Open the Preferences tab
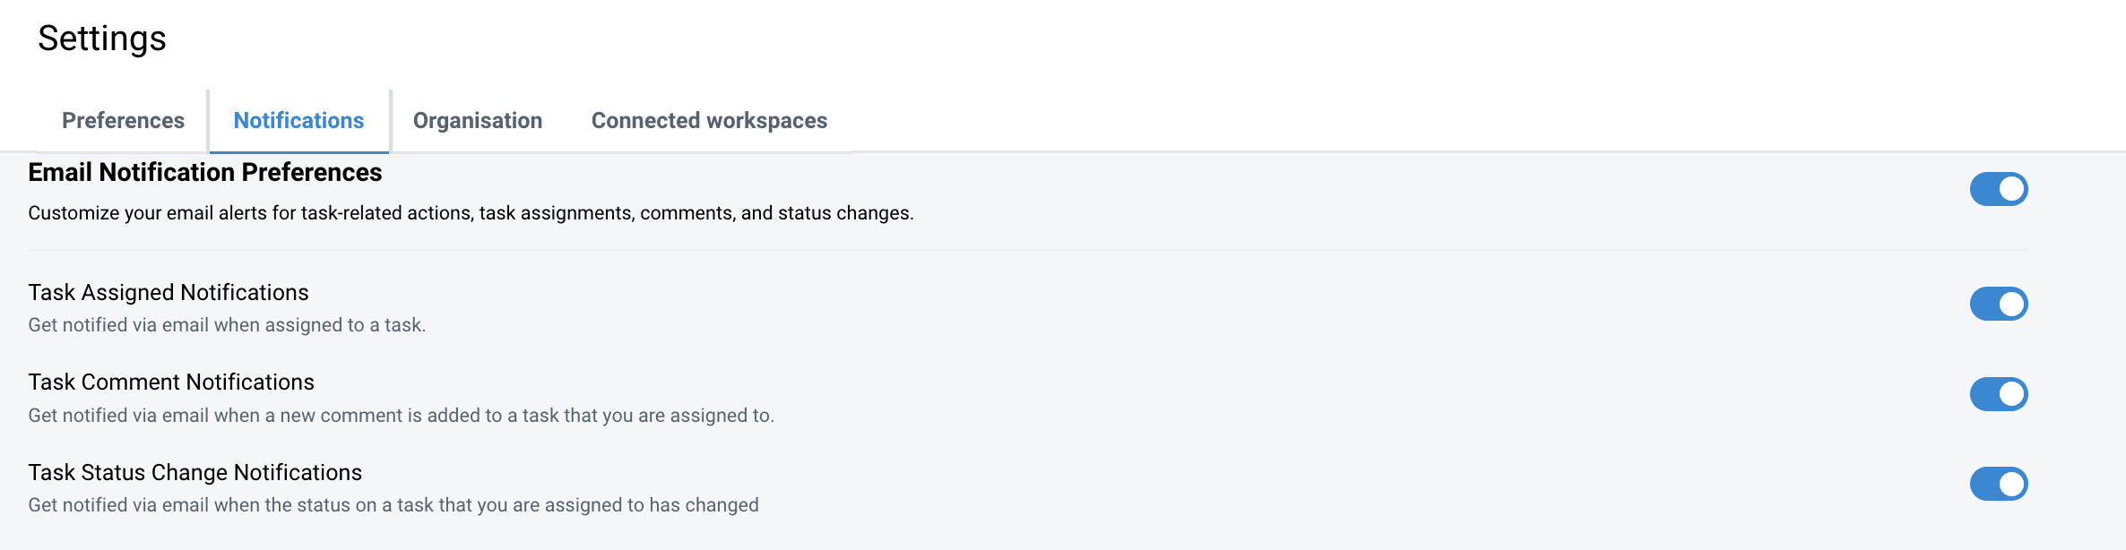The width and height of the screenshot is (2126, 550). pos(123,121)
